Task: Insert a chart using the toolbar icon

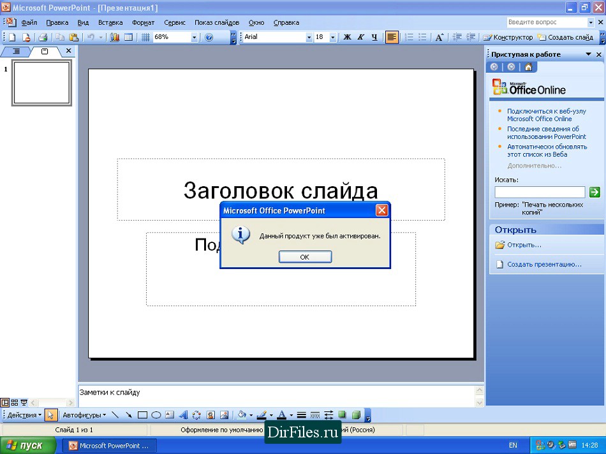Action: (x=114, y=38)
